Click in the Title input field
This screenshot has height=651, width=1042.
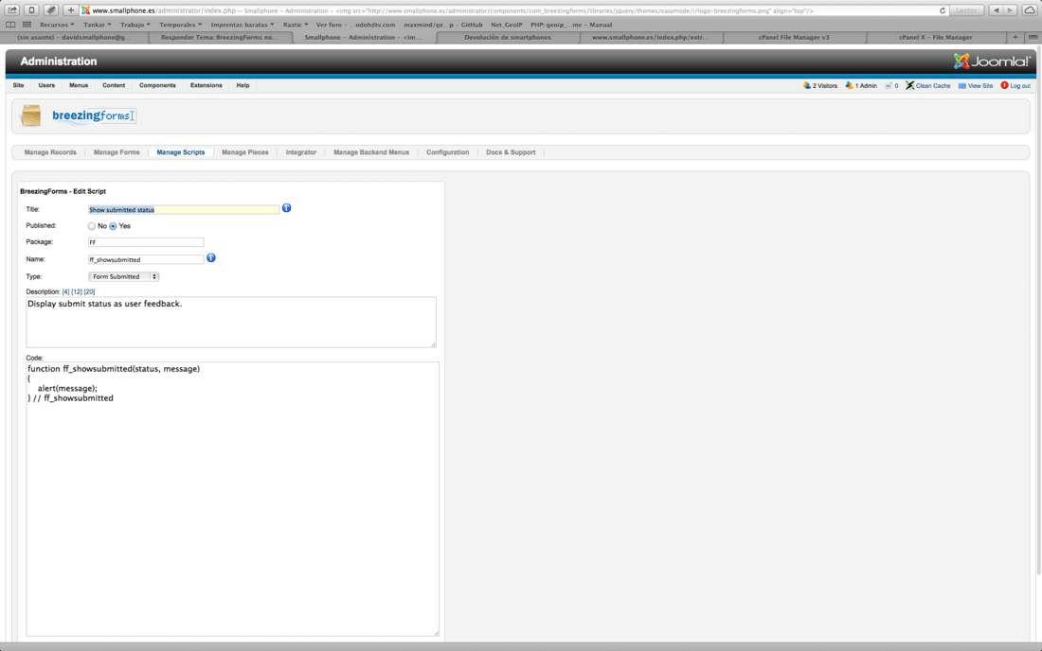[184, 210]
